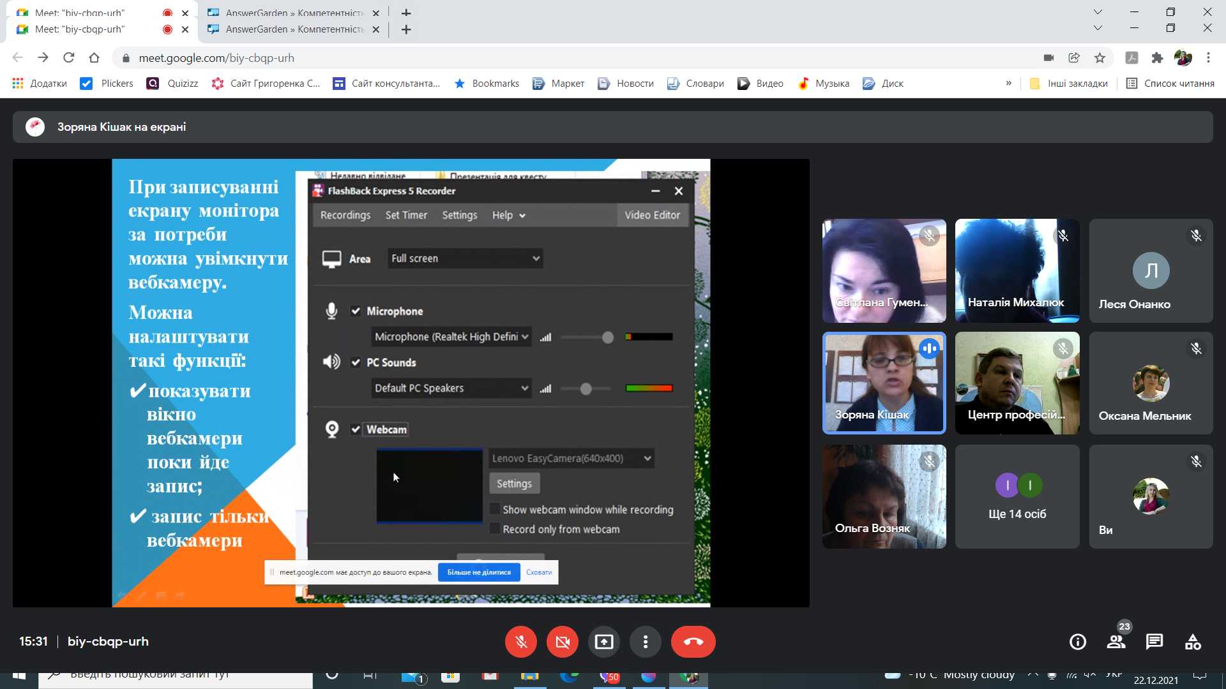This screenshot has height=689, width=1226.
Task: Open meeting details info icon
Action: (x=1078, y=642)
